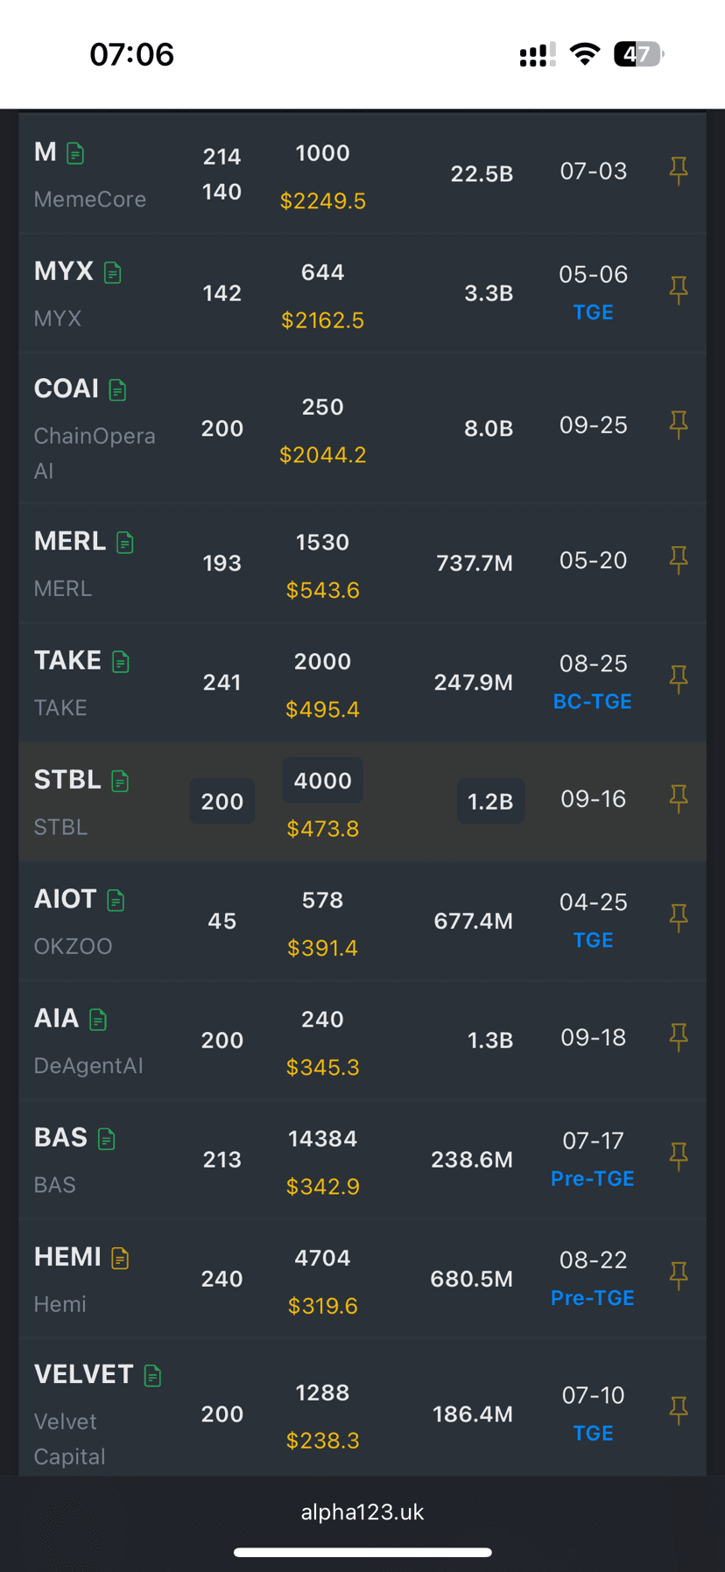Select the STBL token row name
The image size is (725, 1572).
pos(67,779)
